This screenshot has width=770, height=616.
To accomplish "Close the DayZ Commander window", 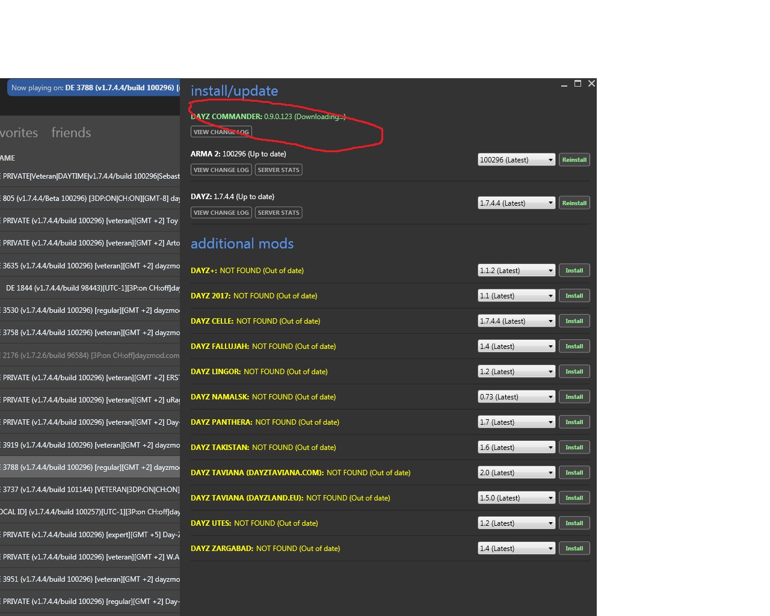I will [591, 84].
